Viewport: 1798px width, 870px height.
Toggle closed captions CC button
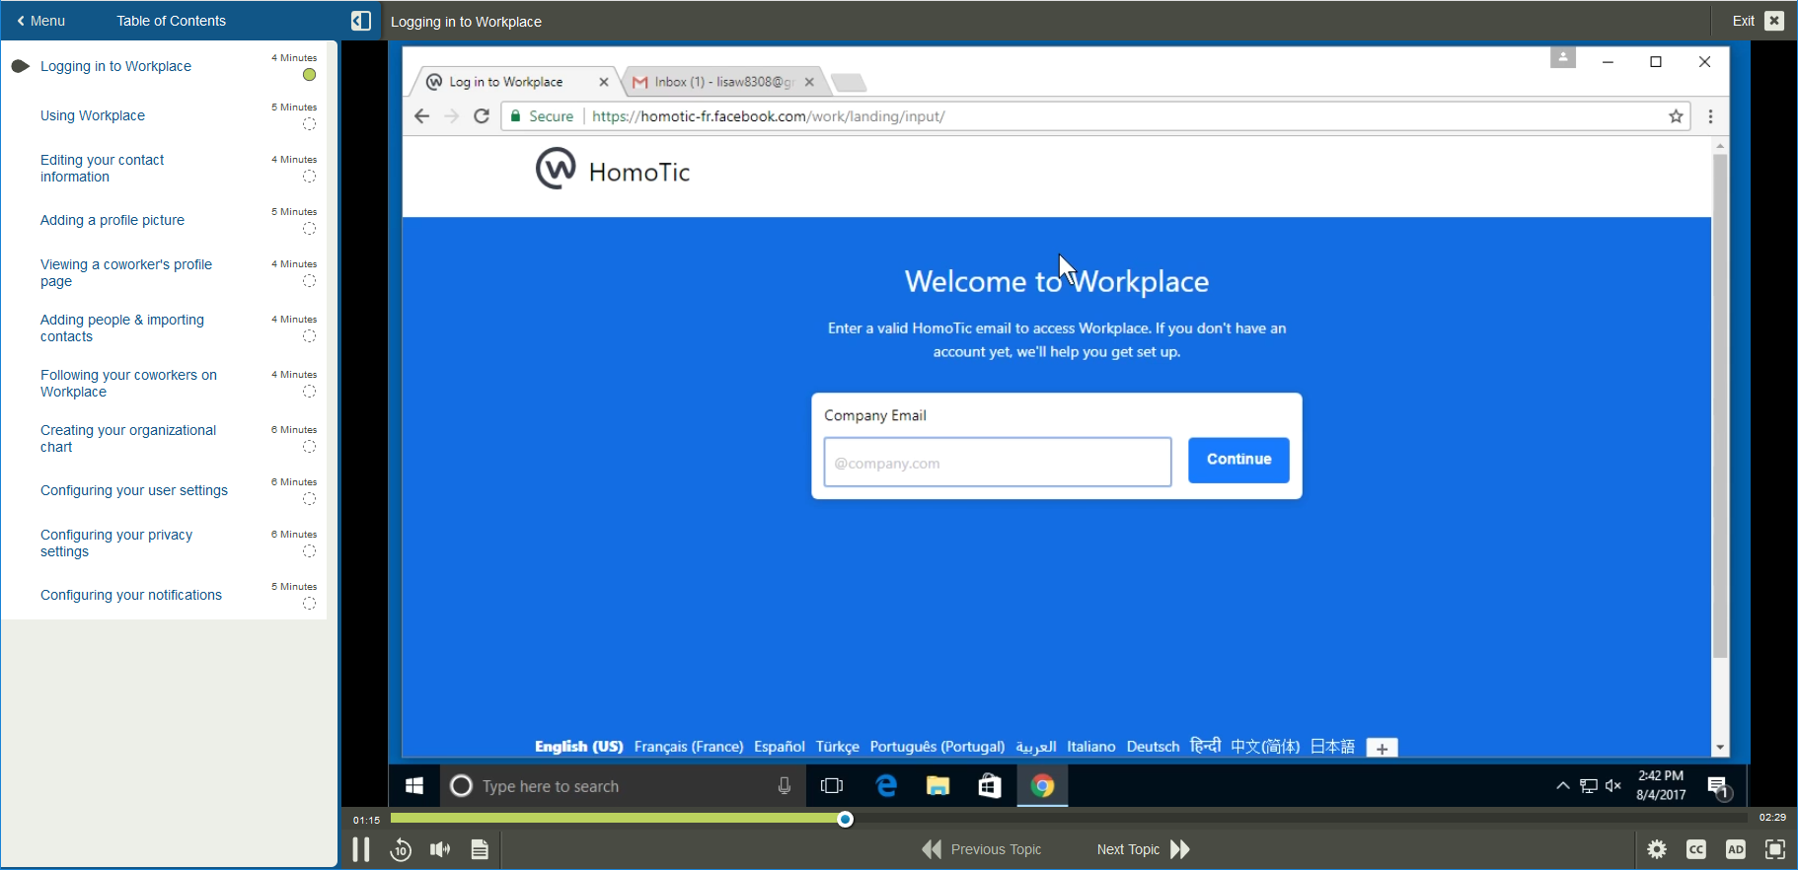pos(1696,849)
